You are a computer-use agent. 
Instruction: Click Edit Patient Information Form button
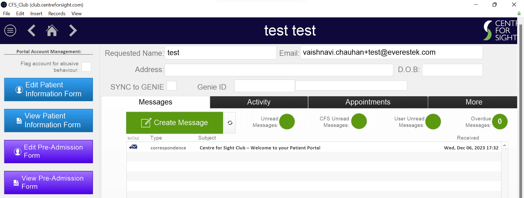(49, 89)
